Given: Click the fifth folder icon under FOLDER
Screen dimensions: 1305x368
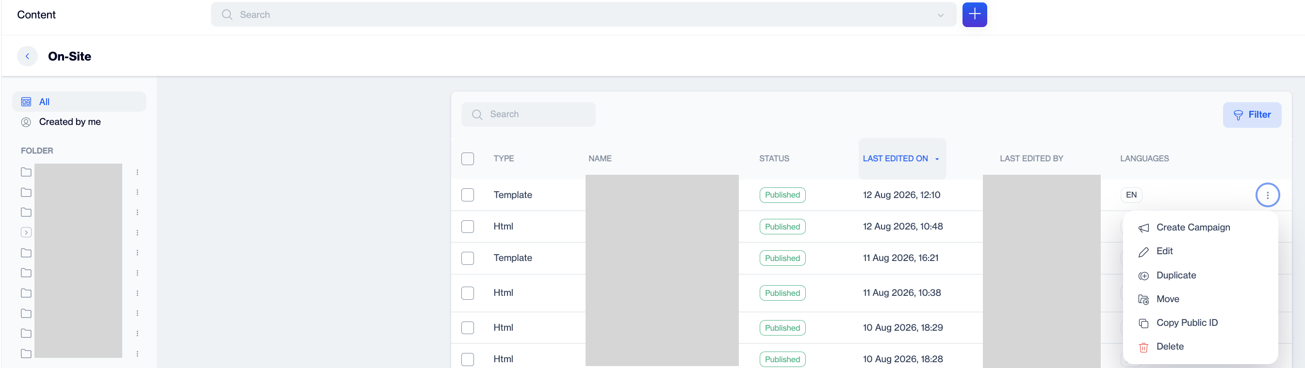Looking at the screenshot, I should coord(26,253).
